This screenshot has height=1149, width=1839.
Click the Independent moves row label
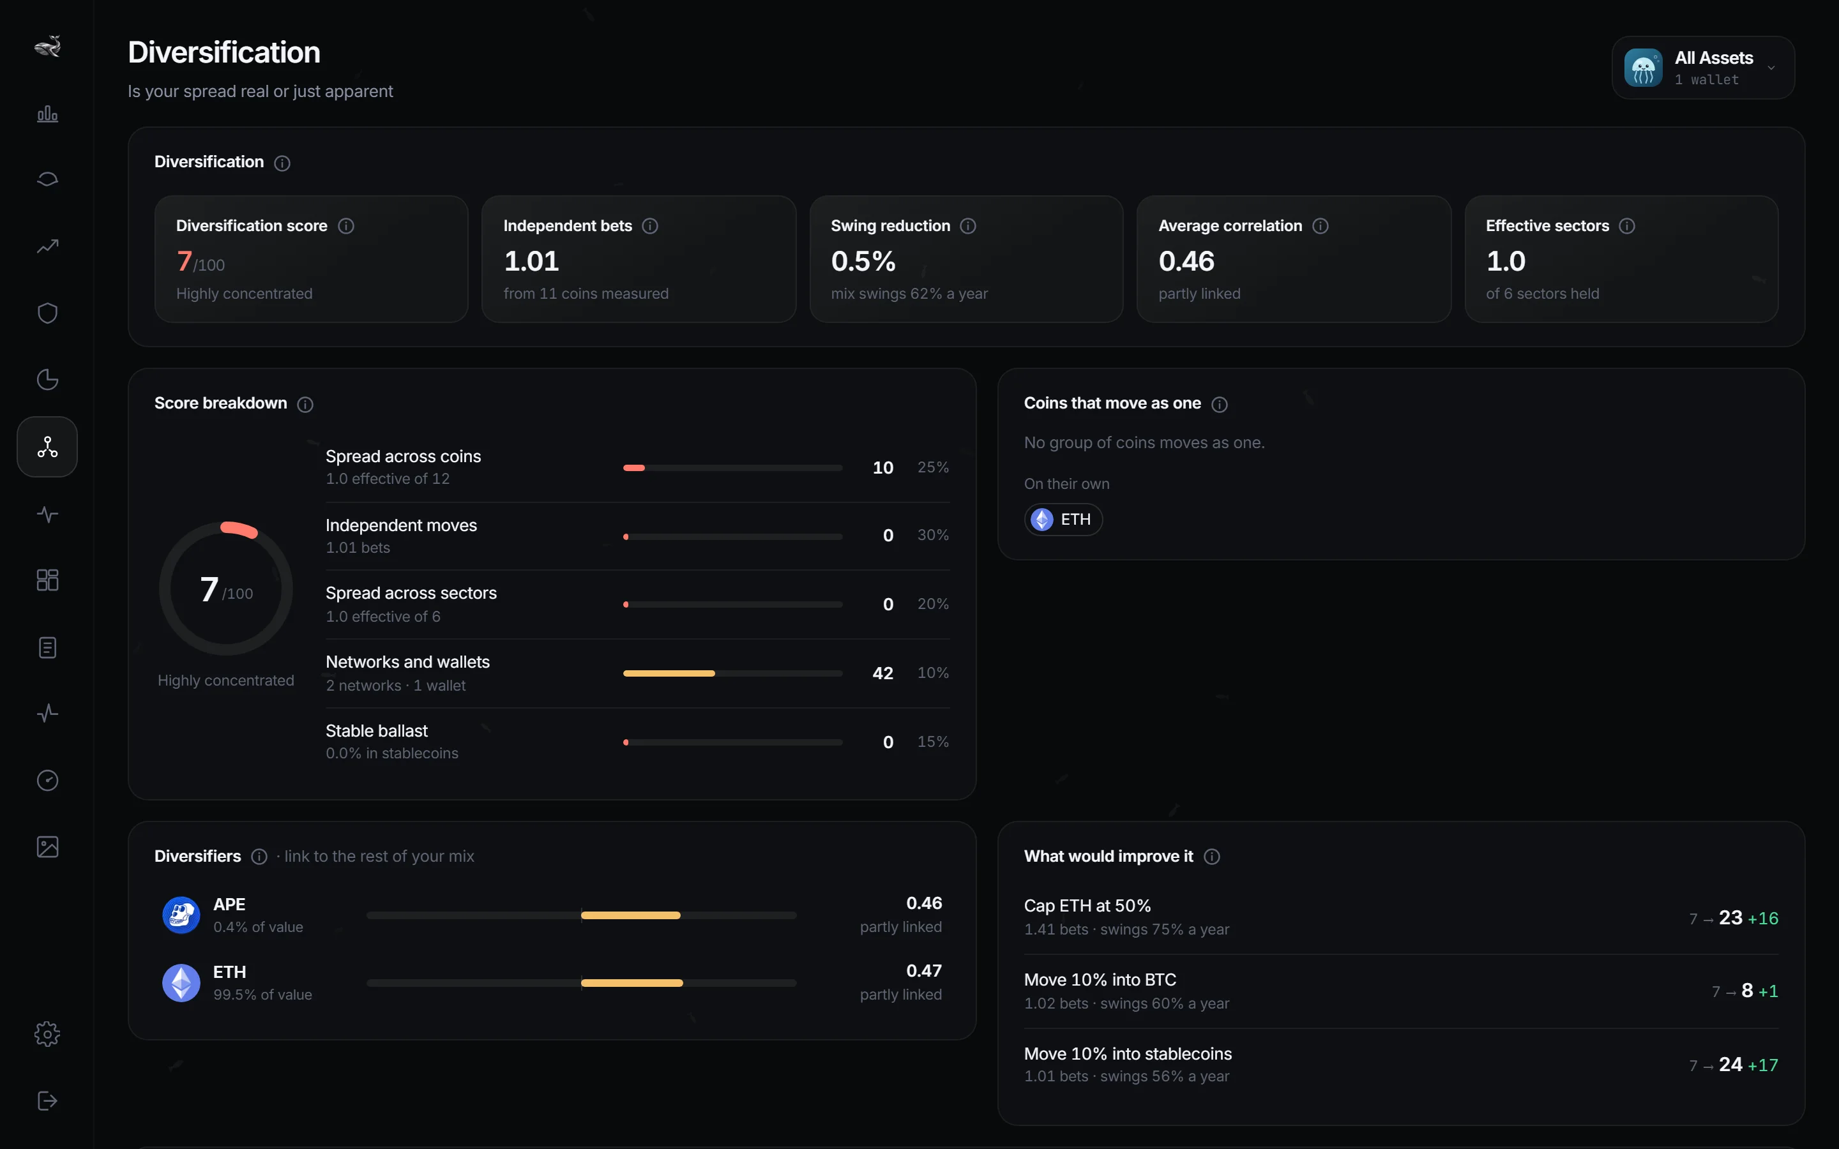[400, 526]
